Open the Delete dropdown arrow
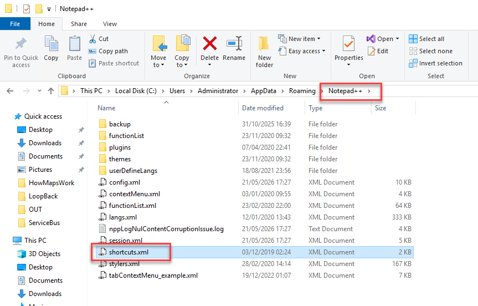 210,65
